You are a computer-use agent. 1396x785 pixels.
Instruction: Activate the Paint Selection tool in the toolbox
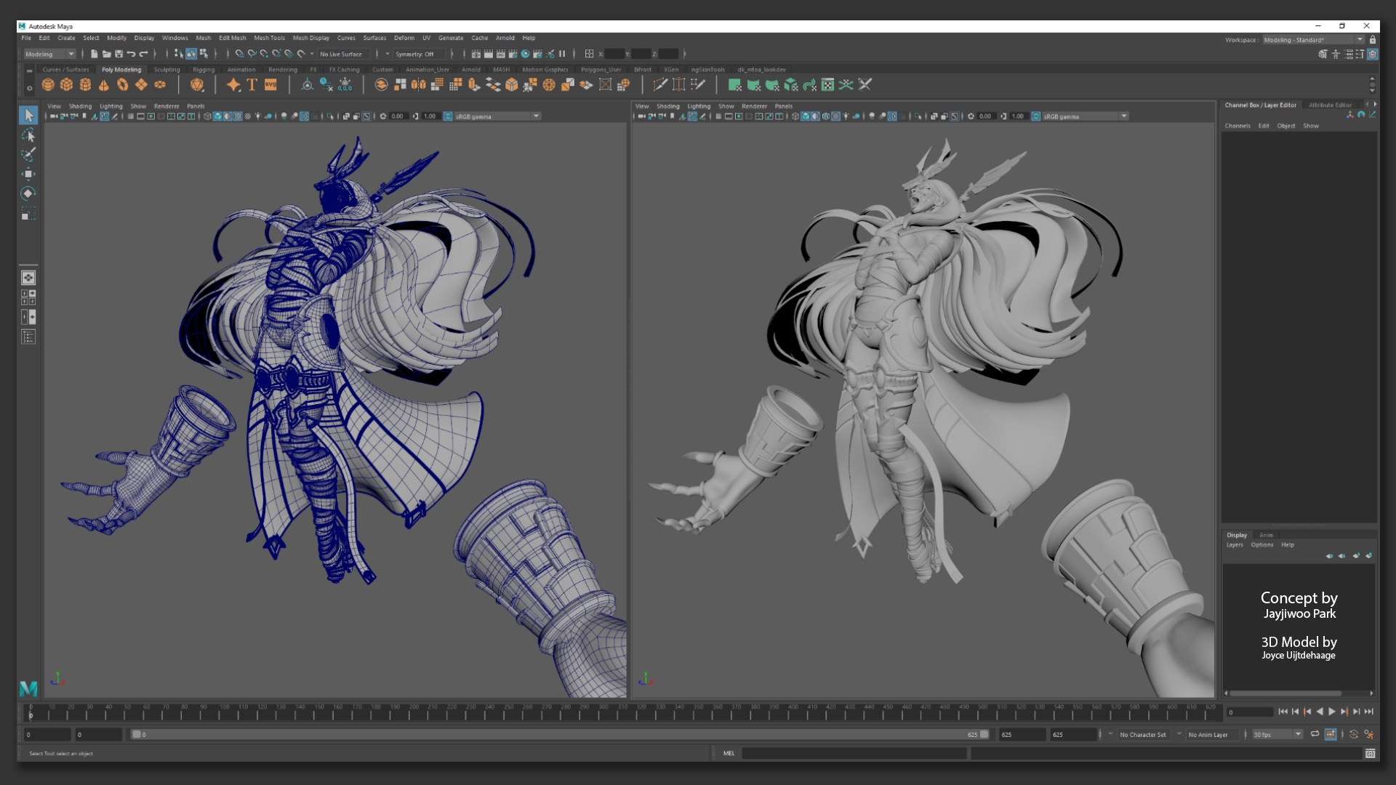[x=28, y=155]
